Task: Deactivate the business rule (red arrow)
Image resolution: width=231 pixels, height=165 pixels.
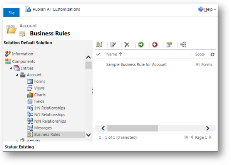Action: pyautogui.click(x=155, y=45)
